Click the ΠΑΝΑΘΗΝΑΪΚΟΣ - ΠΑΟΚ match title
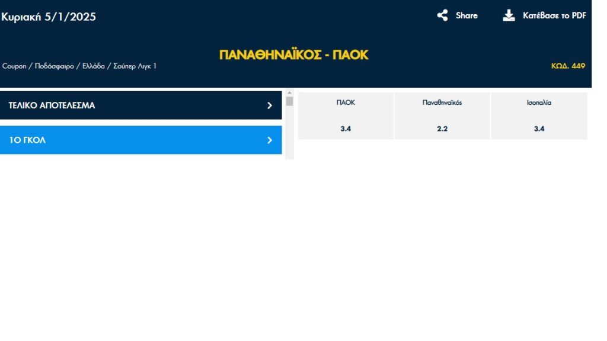607x341 pixels. tap(294, 55)
